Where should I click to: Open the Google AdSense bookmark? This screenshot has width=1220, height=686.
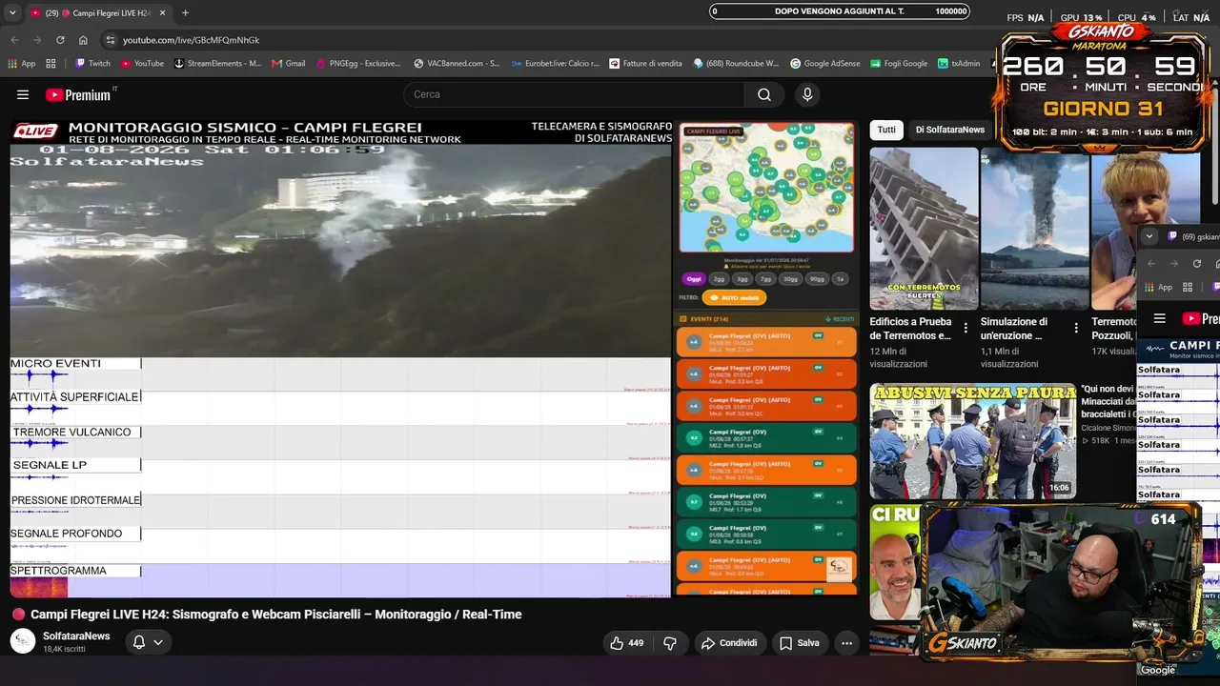point(825,64)
